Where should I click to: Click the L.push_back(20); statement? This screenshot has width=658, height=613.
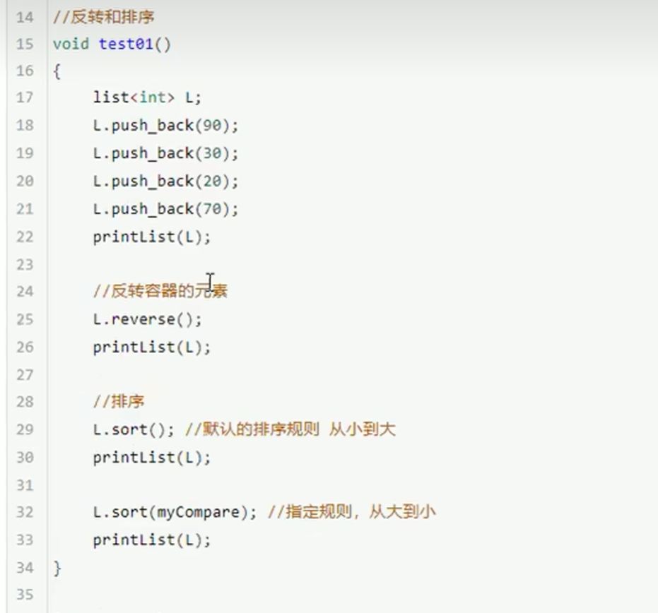166,181
